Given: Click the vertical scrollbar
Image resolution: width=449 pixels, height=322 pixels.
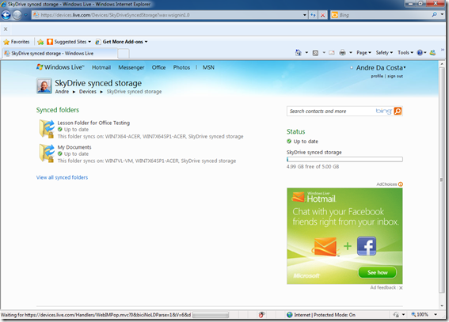Looking at the screenshot, I should click(442, 180).
